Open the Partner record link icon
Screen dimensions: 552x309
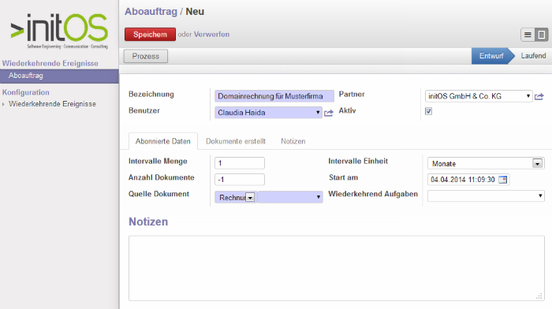point(539,96)
